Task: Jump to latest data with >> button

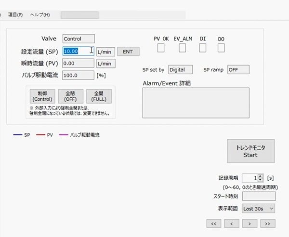Action: coord(267,223)
